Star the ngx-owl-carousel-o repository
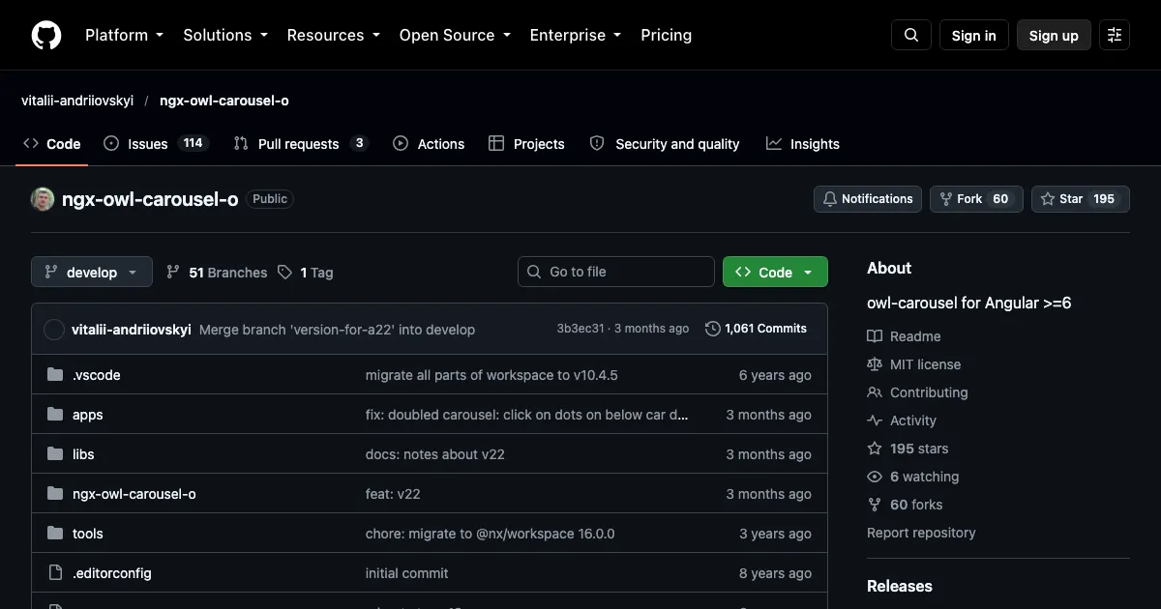1161x609 pixels. 1081,199
